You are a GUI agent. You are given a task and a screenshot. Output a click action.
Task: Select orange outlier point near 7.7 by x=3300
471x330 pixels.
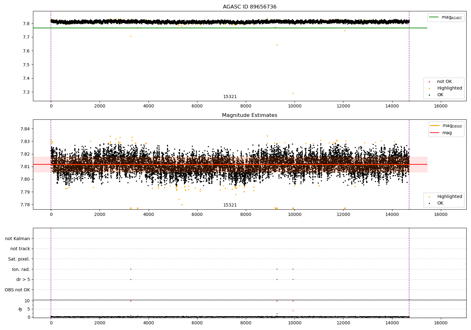pos(131,36)
